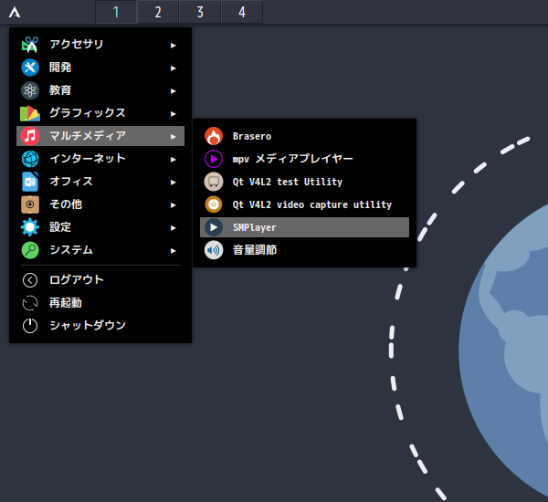Launch Brasero from the multimedia menu
The height and width of the screenshot is (502, 548).
coord(304,136)
